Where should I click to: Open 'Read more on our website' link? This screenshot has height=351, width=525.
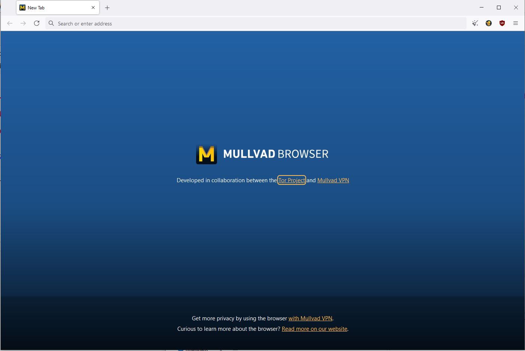(x=314, y=329)
